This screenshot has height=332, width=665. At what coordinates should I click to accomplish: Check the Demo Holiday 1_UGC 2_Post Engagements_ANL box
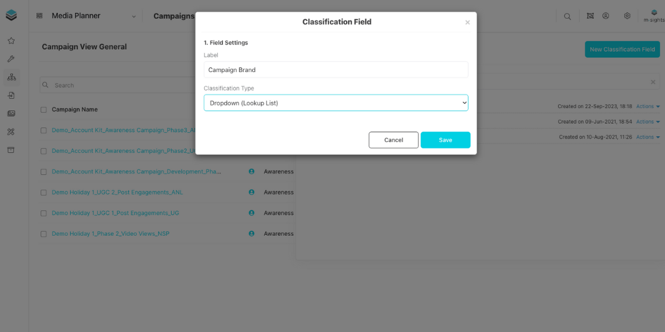point(43,192)
